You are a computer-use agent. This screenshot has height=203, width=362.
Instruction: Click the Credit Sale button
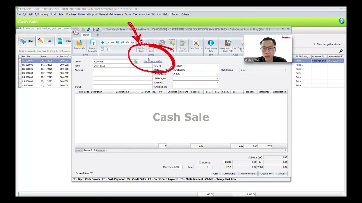[266, 174]
